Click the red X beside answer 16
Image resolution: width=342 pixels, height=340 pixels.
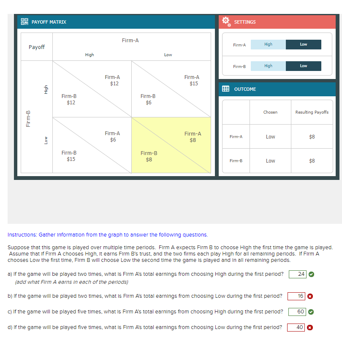[x=310, y=296]
